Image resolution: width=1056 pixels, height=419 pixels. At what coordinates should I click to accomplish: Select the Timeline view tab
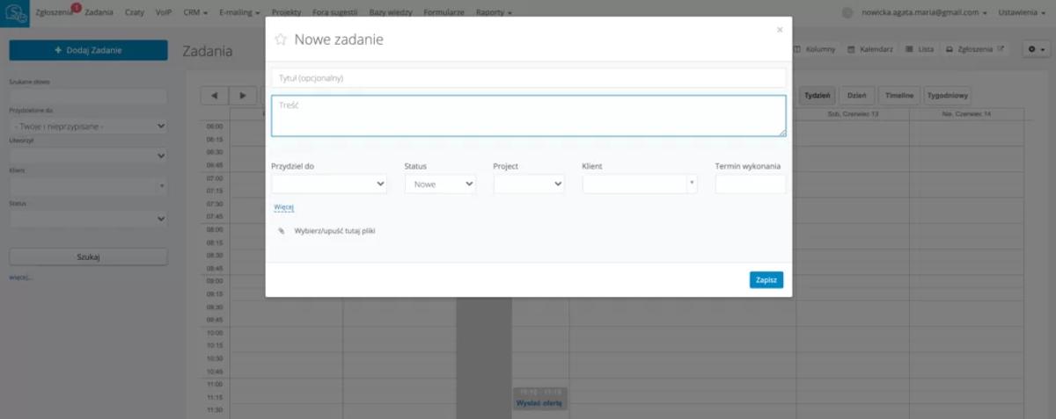[899, 95]
